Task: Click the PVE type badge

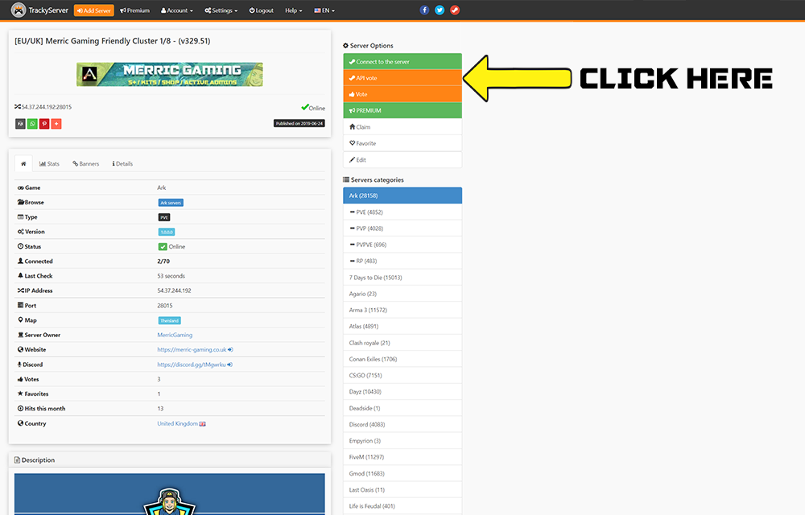Action: (163, 217)
